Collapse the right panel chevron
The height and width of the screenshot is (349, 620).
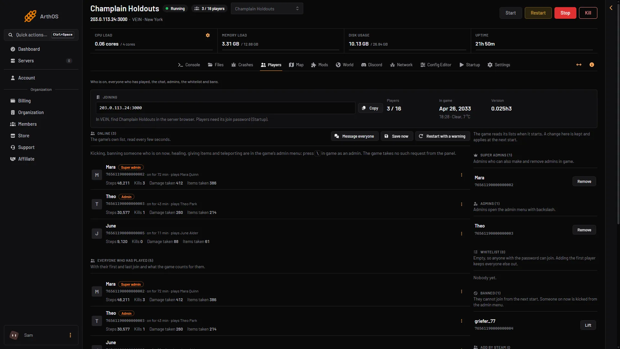[611, 8]
